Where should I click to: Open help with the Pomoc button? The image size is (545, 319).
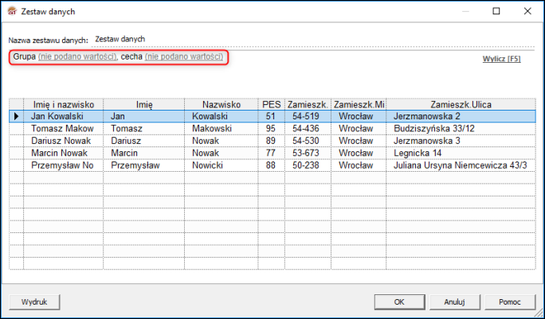(x=509, y=301)
